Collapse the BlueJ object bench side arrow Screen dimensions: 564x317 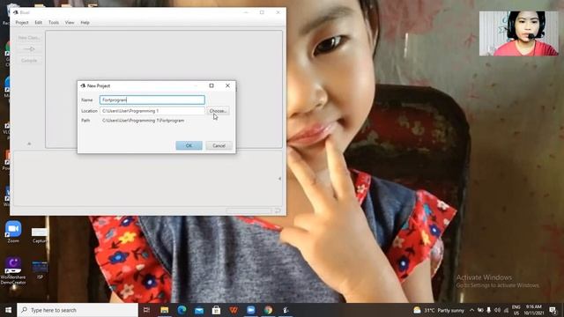279,178
